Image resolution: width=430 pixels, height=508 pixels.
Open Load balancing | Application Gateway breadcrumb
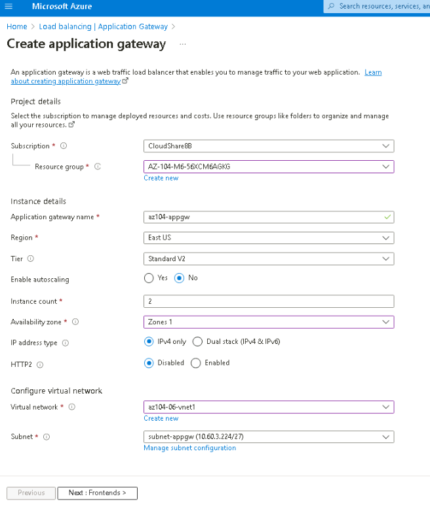click(103, 26)
